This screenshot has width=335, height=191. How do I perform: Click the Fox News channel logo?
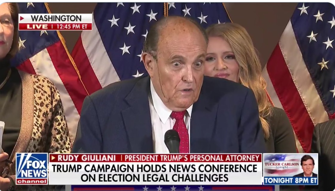(32, 169)
